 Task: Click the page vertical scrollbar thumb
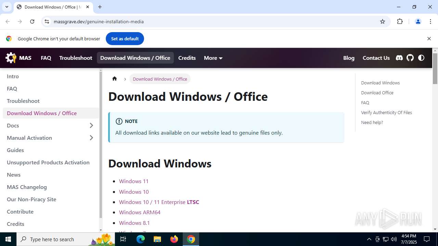coord(435,68)
